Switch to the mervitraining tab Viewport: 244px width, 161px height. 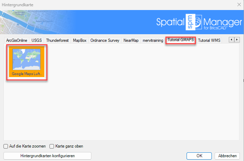153,40
